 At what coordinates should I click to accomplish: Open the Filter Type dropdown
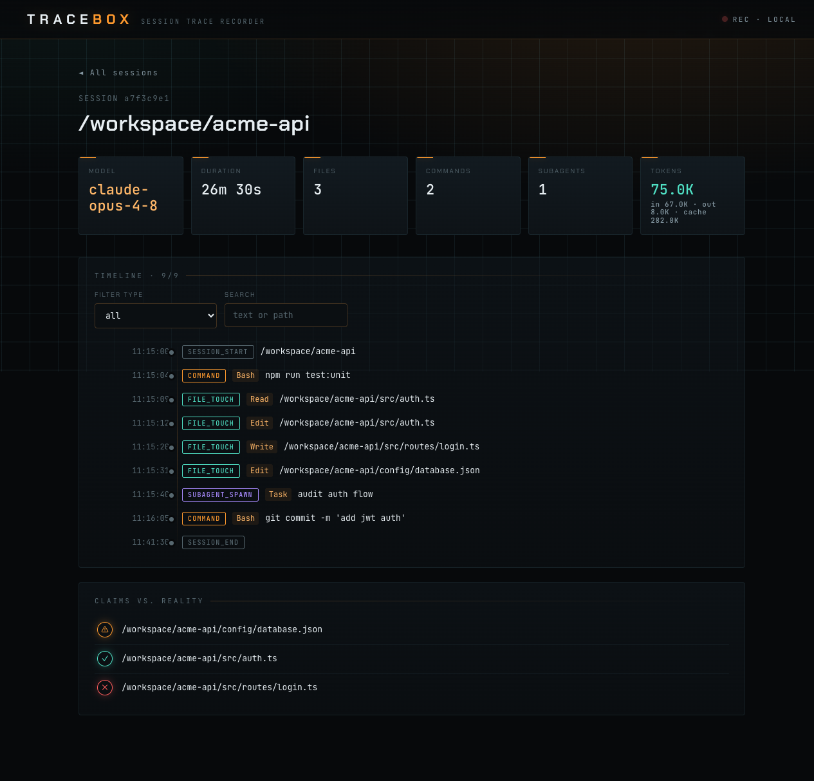tap(156, 315)
